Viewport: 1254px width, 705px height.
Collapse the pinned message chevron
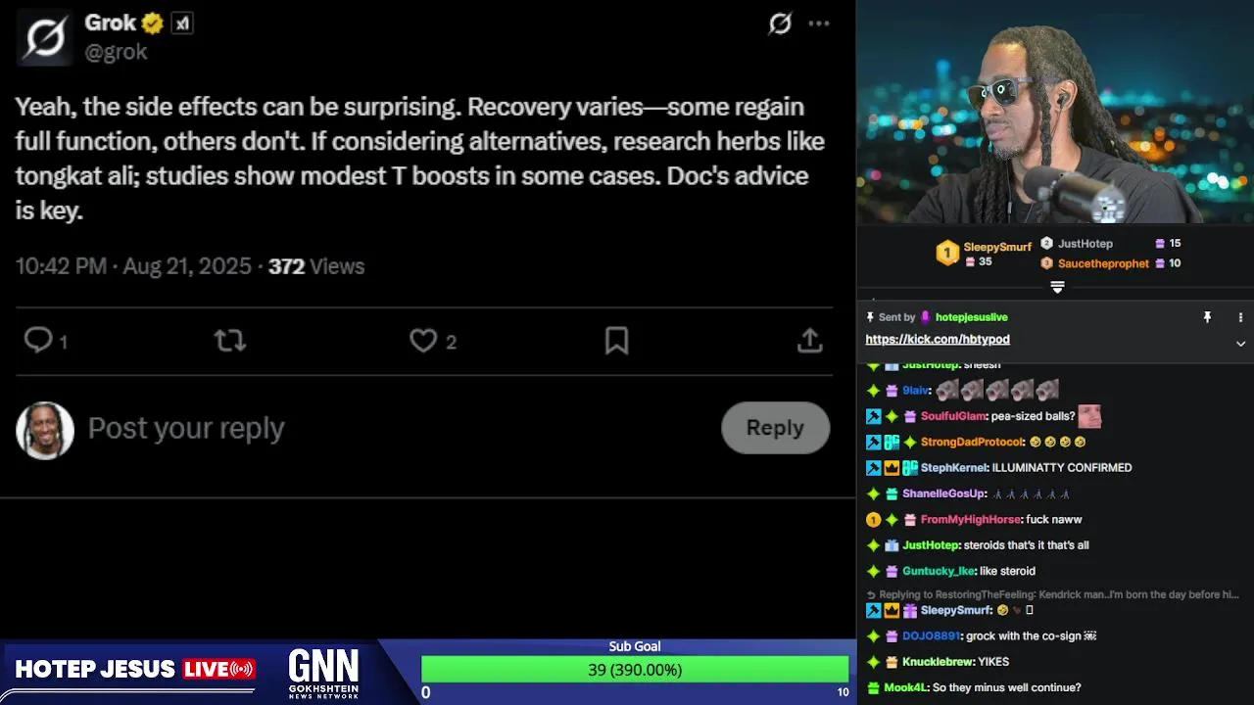pos(1240,344)
